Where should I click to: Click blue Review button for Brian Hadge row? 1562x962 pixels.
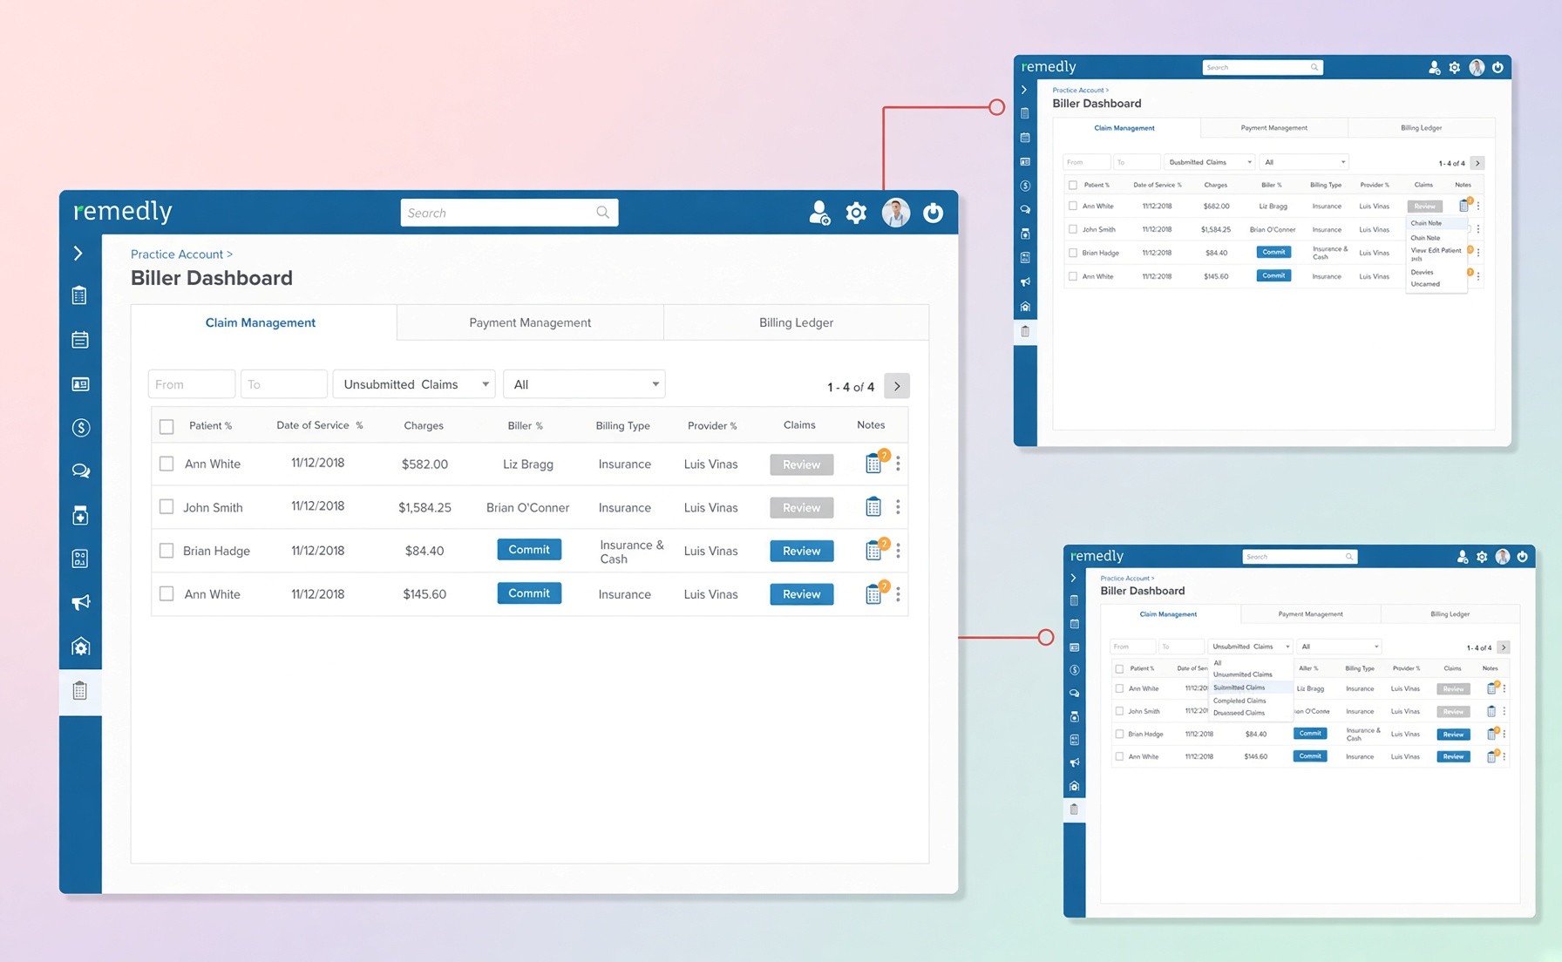[x=802, y=551]
